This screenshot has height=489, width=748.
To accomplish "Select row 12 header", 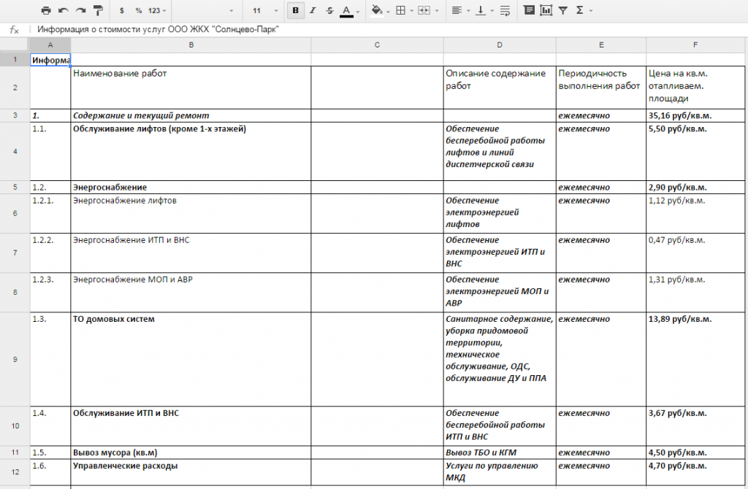I will [15, 471].
